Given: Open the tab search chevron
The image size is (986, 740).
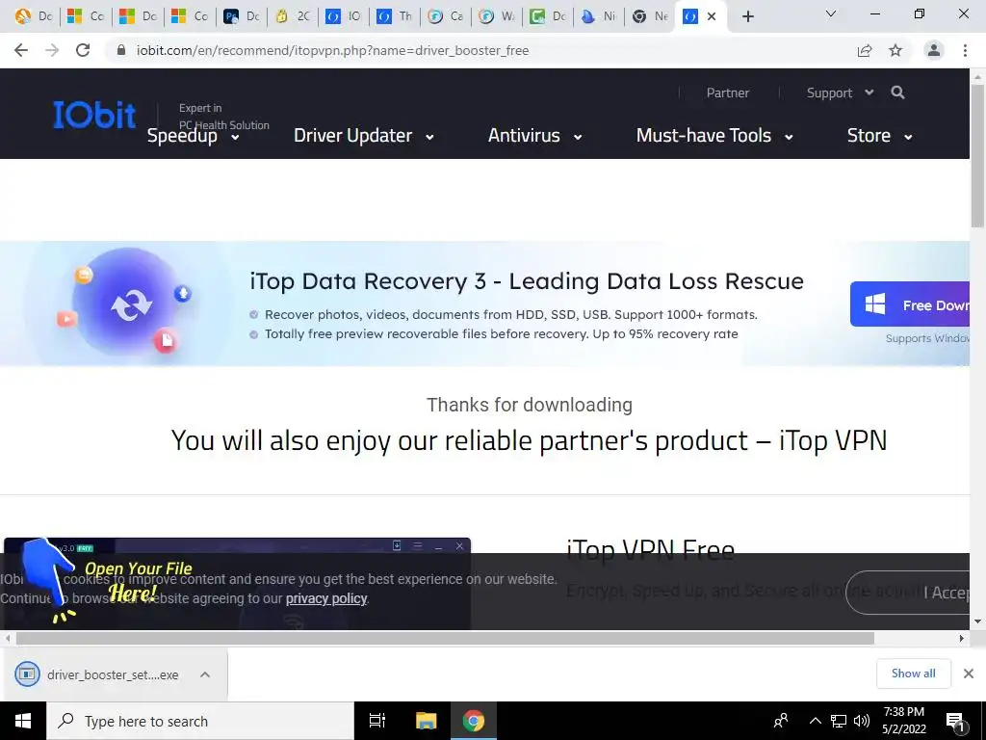Looking at the screenshot, I should 831,13.
